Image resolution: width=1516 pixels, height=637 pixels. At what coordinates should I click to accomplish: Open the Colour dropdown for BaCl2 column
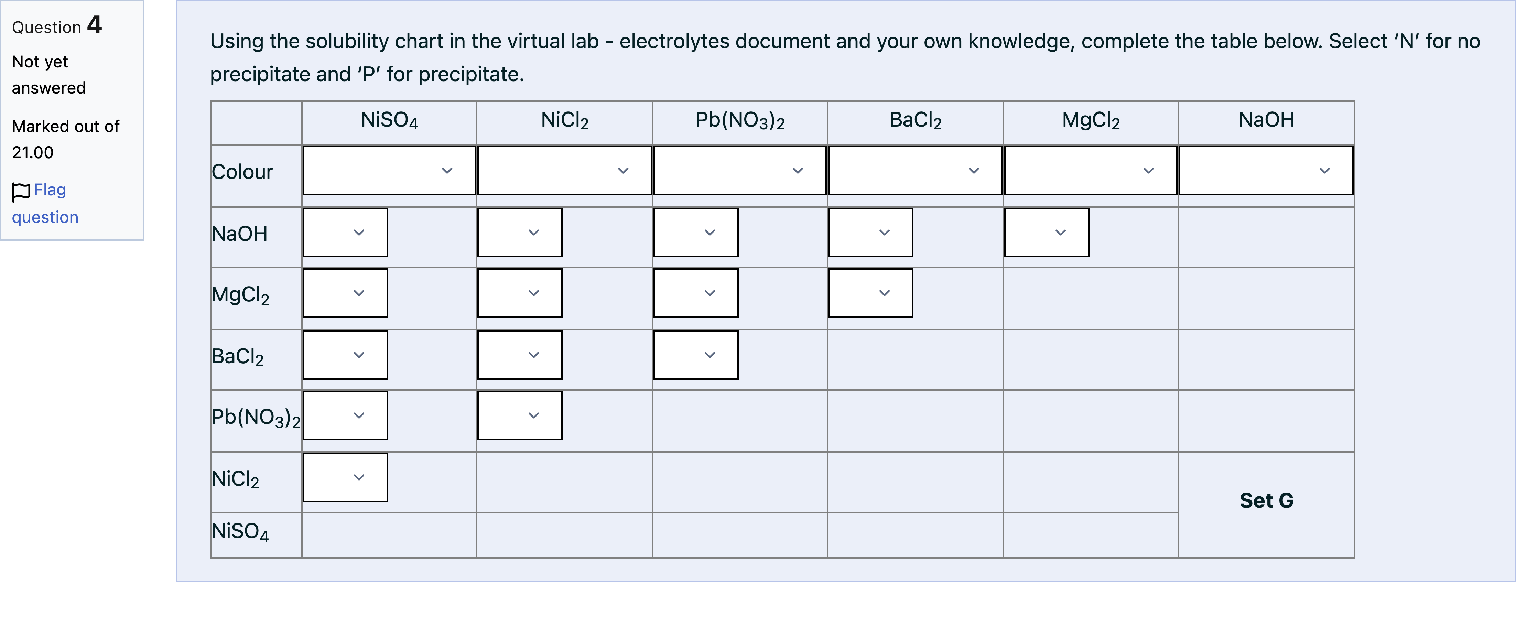pyautogui.click(x=915, y=170)
